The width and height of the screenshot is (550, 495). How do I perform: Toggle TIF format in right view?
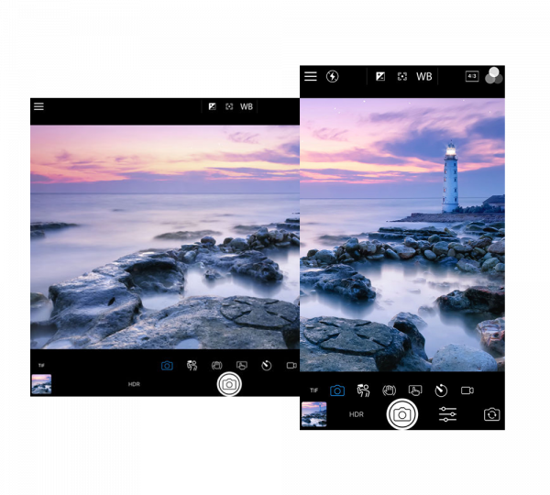pyautogui.click(x=313, y=390)
